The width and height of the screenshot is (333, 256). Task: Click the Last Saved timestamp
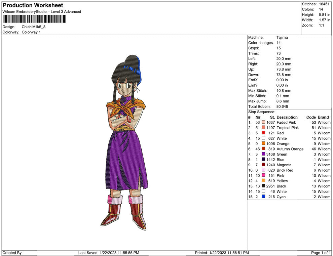coord(109,252)
